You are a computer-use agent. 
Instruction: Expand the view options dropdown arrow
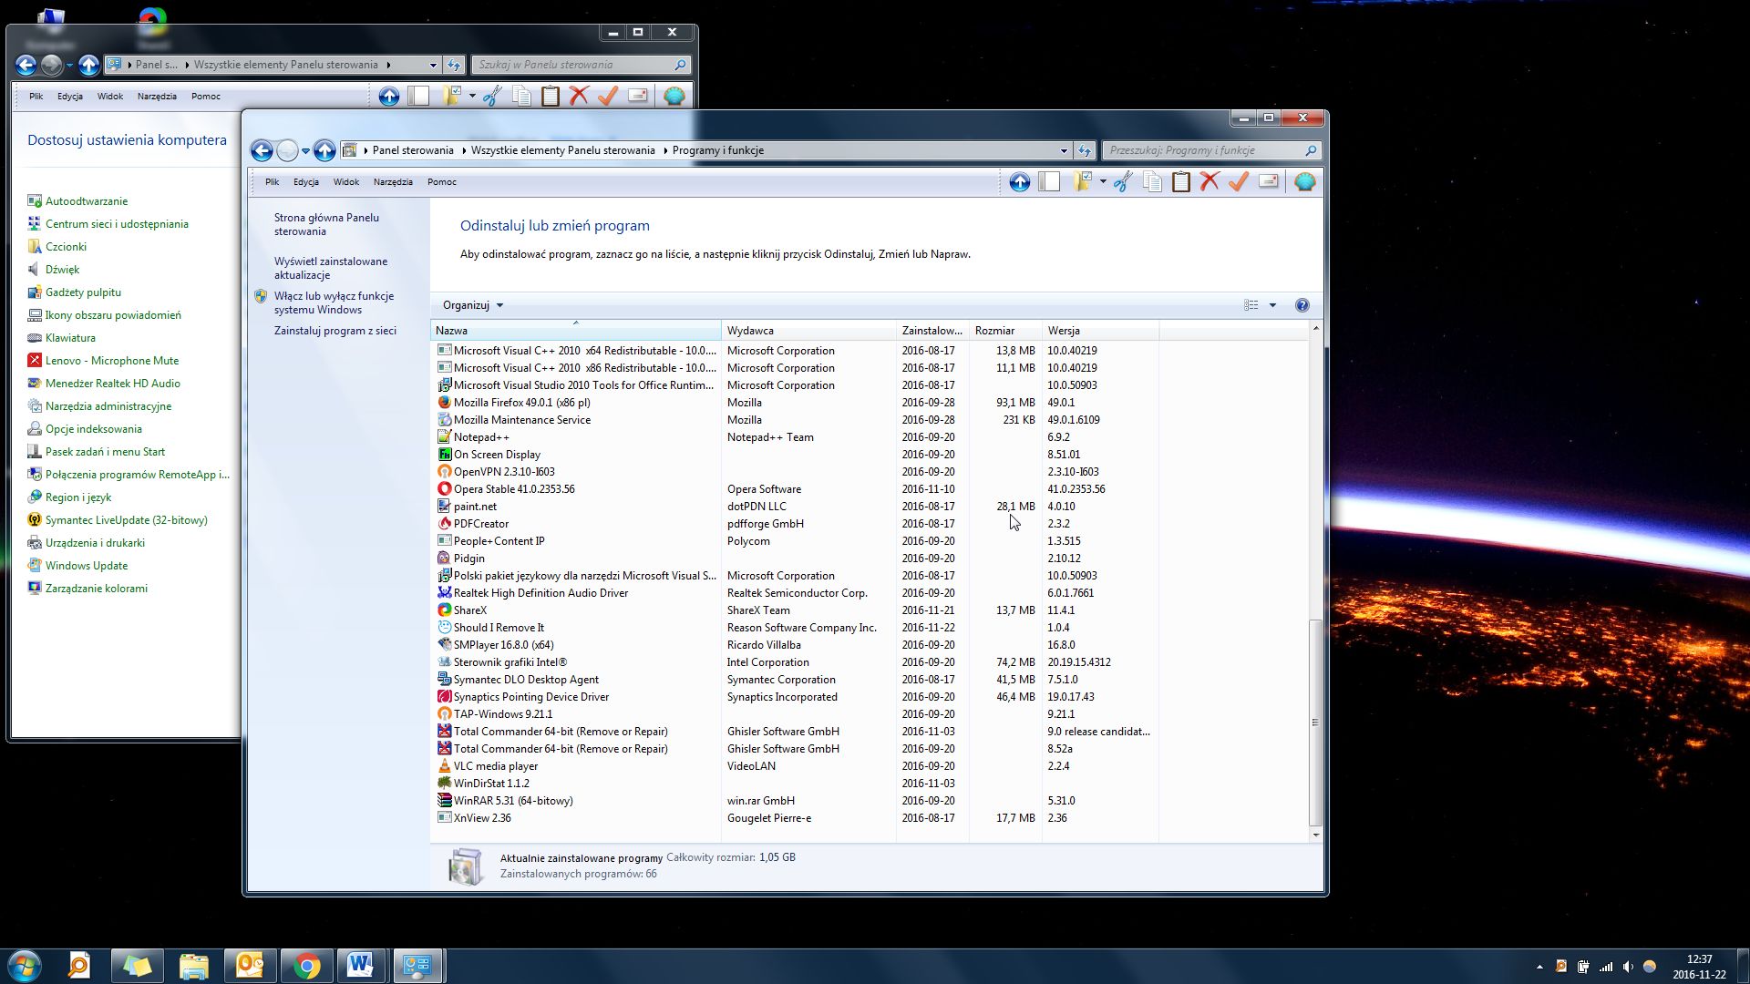1273,306
